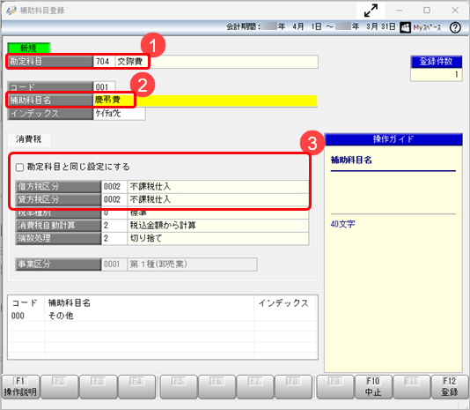Click the 補助科目名 field with 慶弔費
Image resolution: width=470 pixels, height=410 pixels.
tap(205, 101)
